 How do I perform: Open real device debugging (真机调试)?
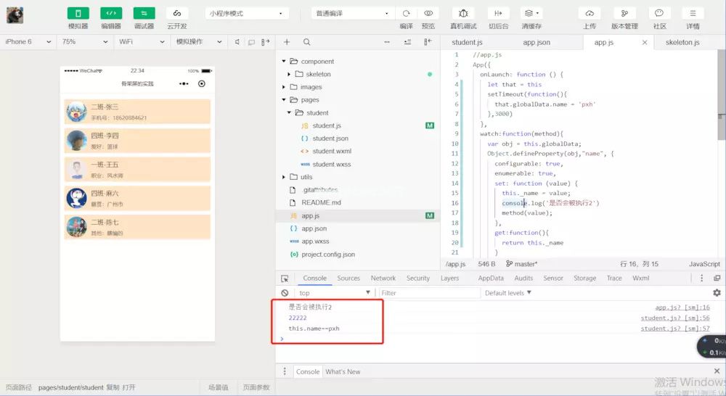coord(464,14)
